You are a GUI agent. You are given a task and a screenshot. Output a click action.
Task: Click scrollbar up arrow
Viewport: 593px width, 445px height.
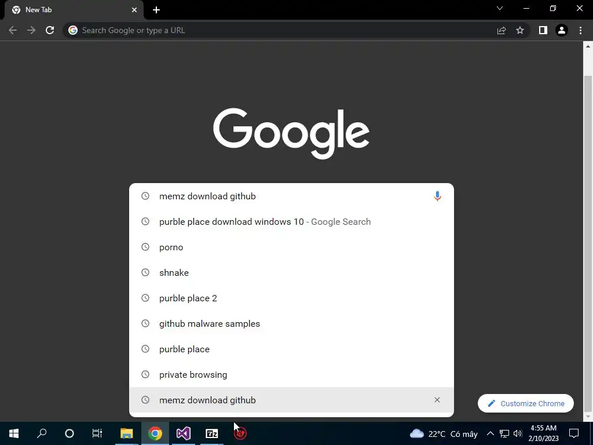[x=588, y=46]
